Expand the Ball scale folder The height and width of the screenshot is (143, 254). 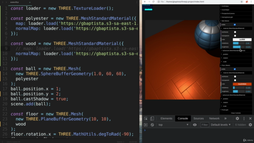point(237,62)
